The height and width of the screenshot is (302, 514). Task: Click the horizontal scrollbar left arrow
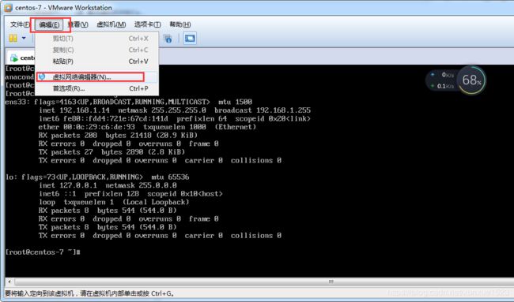click(9, 281)
